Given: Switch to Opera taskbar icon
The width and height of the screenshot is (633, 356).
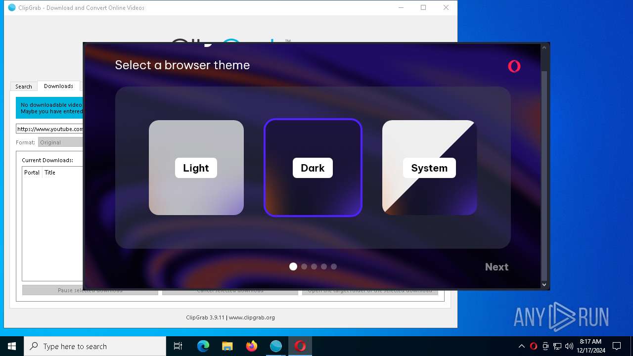Looking at the screenshot, I should click(300, 346).
